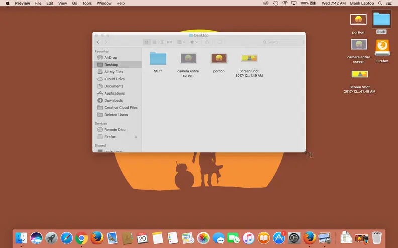This screenshot has width=398, height=248.
Task: Open the Preview application menu
Action: (x=22, y=3)
